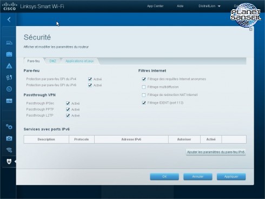Click the back arrow in sidebar
The height and width of the screenshot is (199, 265).
click(x=9, y=20)
